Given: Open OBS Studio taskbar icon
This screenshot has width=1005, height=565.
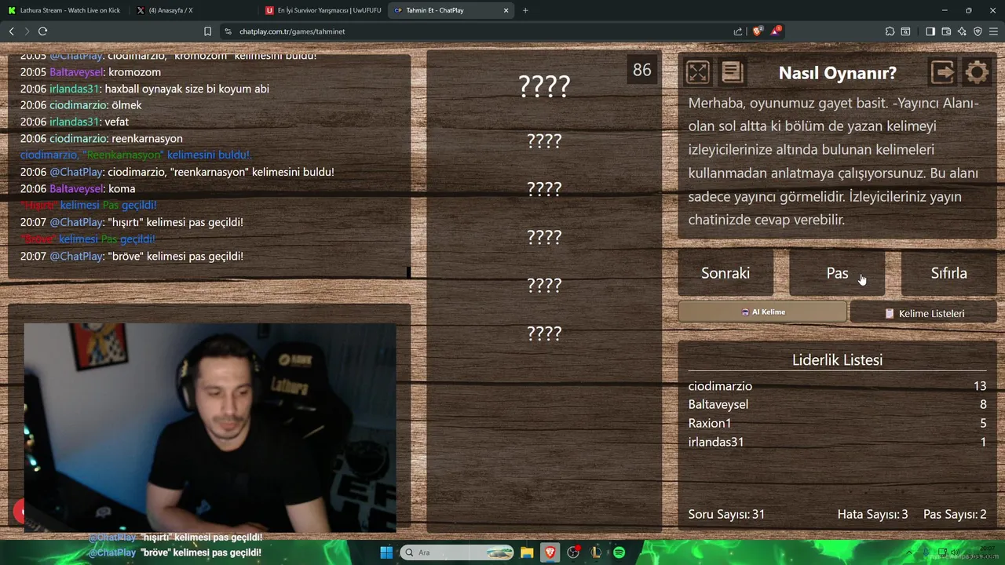Looking at the screenshot, I should tap(573, 552).
